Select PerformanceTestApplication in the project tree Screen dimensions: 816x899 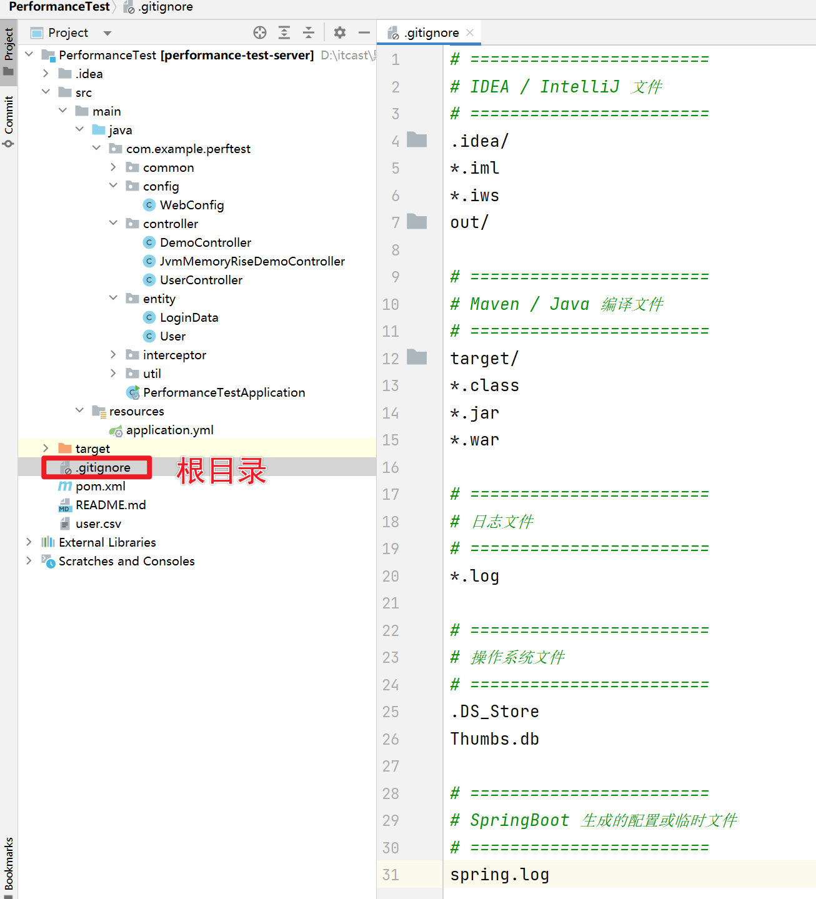tap(224, 392)
